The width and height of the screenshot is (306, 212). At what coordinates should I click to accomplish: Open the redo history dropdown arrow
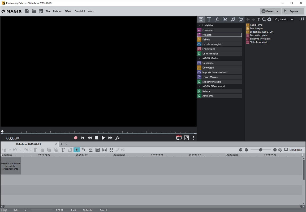pos(30,150)
